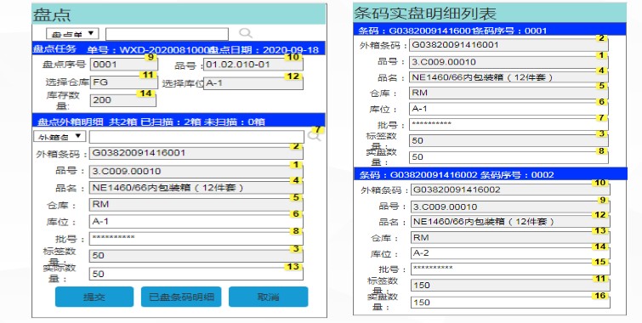
Task: Click 品名 field under 条码序号 0001
Action: 508,77
